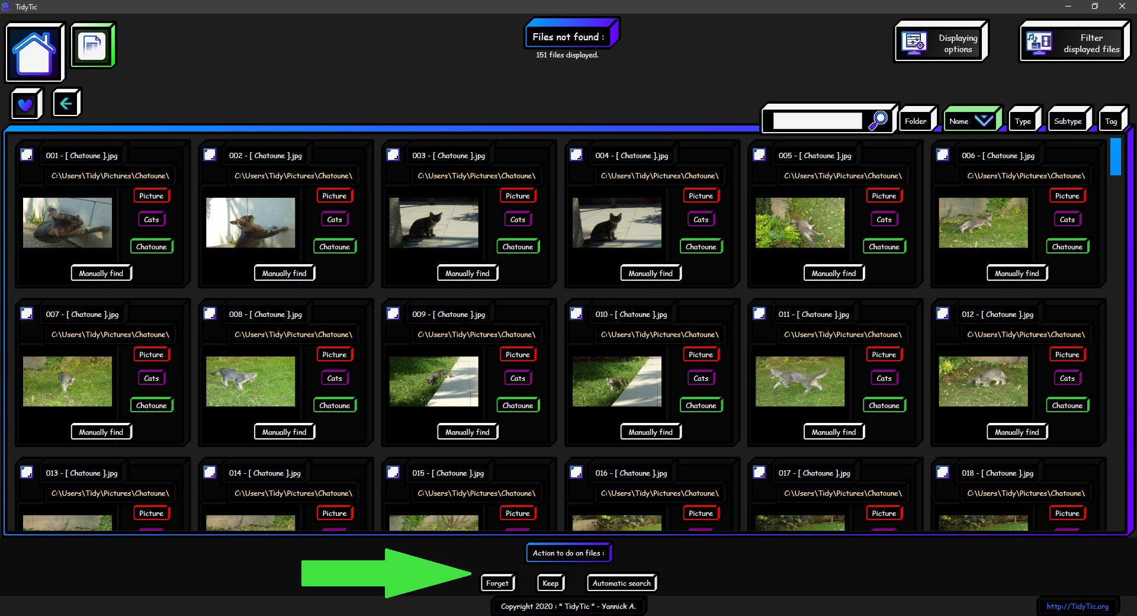Image resolution: width=1137 pixels, height=616 pixels.
Task: Click Chatoune tag on file 012
Action: 1068,405
